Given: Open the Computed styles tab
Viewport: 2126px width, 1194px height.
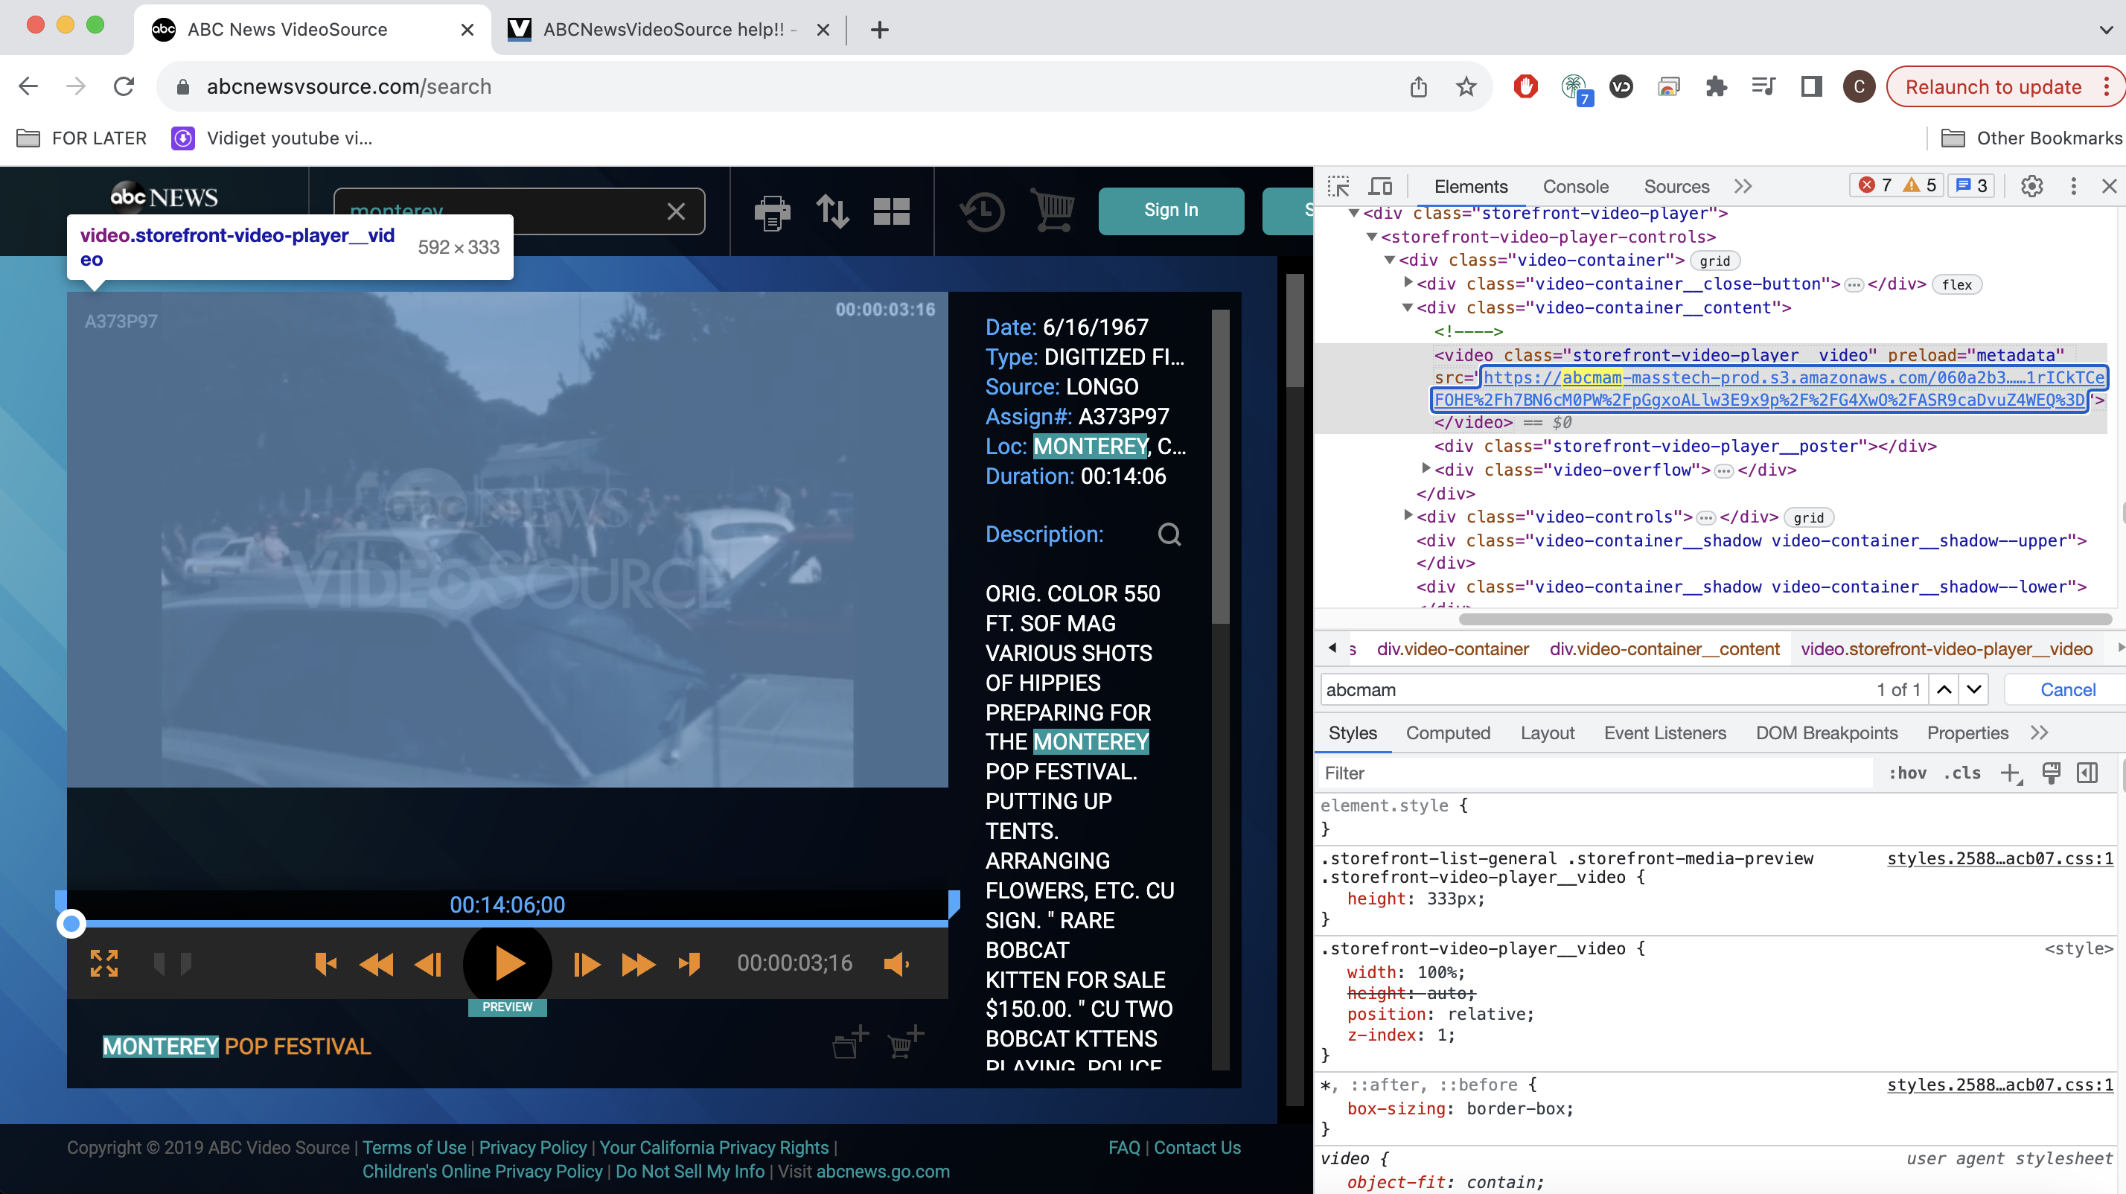Looking at the screenshot, I should tap(1448, 732).
